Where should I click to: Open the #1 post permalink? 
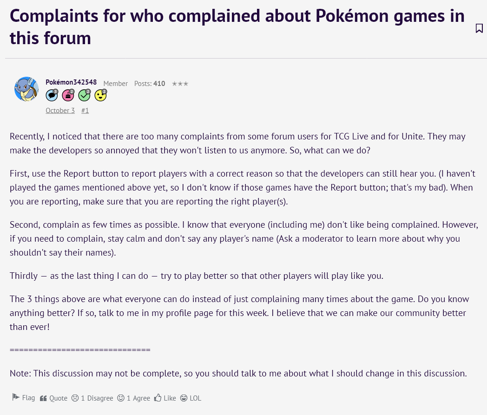pyautogui.click(x=85, y=111)
